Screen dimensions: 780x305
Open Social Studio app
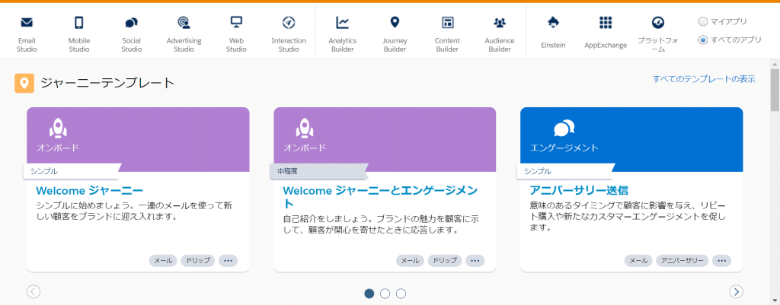click(131, 33)
